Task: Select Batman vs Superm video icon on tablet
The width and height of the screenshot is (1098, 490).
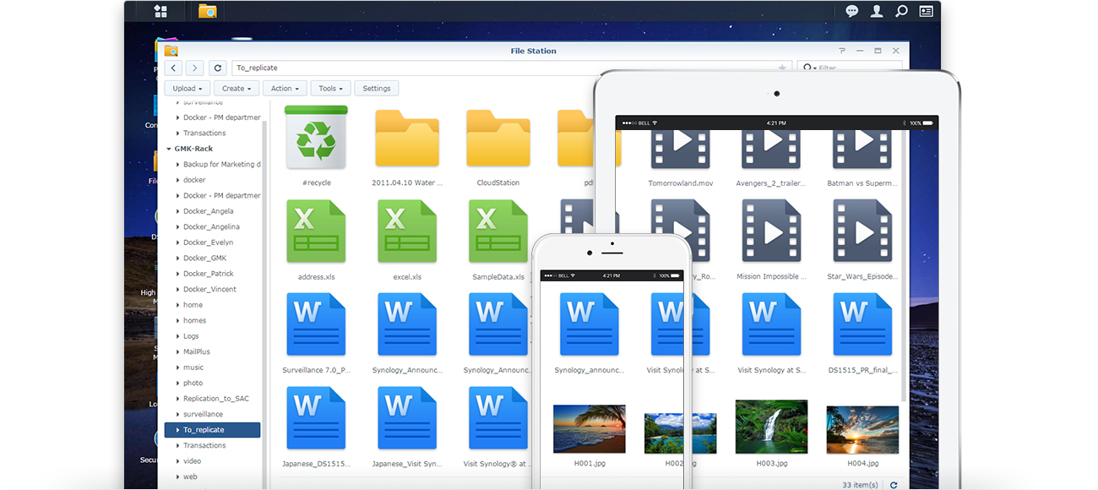Action: [x=862, y=148]
